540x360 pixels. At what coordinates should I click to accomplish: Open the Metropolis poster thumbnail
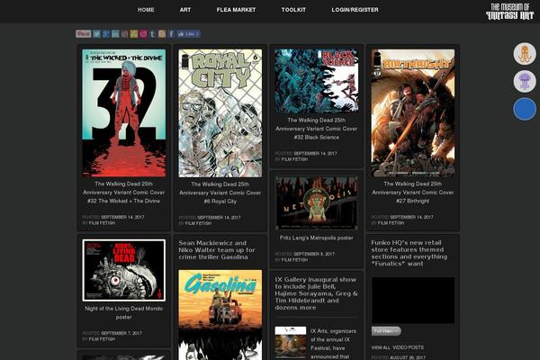click(317, 202)
